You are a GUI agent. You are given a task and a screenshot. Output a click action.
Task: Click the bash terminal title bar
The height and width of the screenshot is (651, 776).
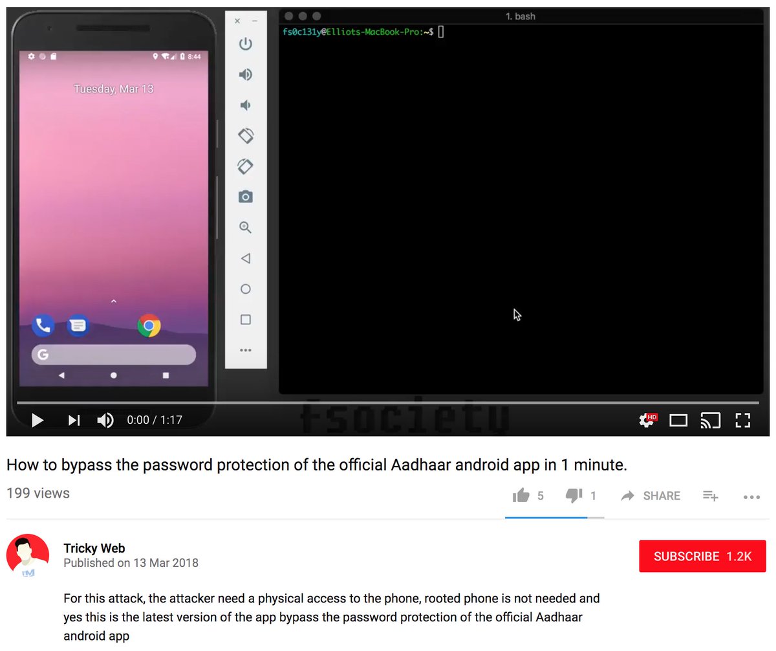pyautogui.click(x=521, y=16)
